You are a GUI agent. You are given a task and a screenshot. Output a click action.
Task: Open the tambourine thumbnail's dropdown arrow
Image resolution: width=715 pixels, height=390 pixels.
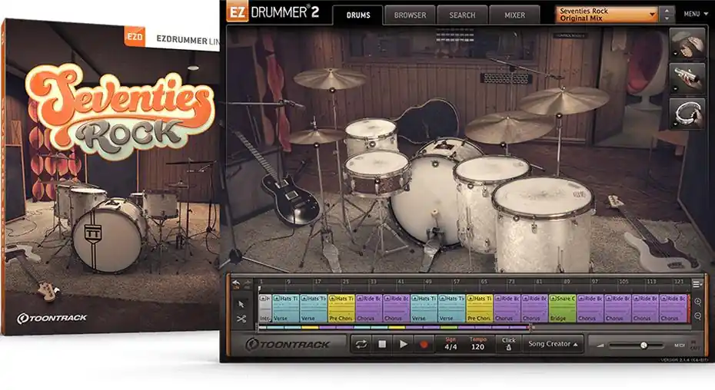tap(675, 124)
